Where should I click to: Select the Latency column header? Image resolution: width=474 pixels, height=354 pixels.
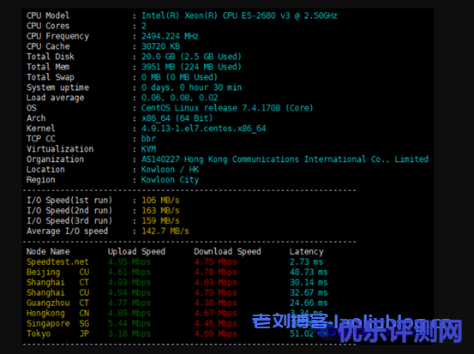(306, 251)
